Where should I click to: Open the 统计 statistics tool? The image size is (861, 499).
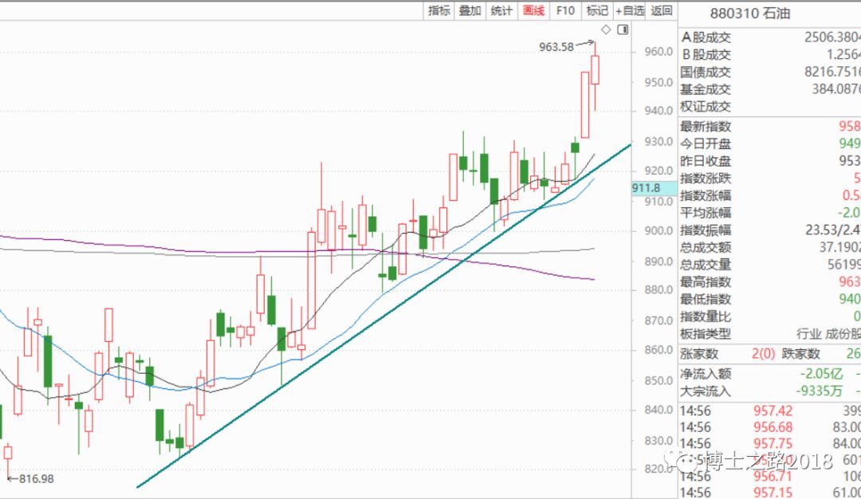click(x=501, y=10)
